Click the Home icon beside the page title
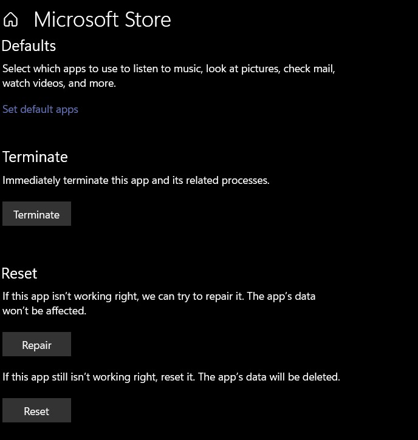This screenshot has width=418, height=440. point(10,19)
